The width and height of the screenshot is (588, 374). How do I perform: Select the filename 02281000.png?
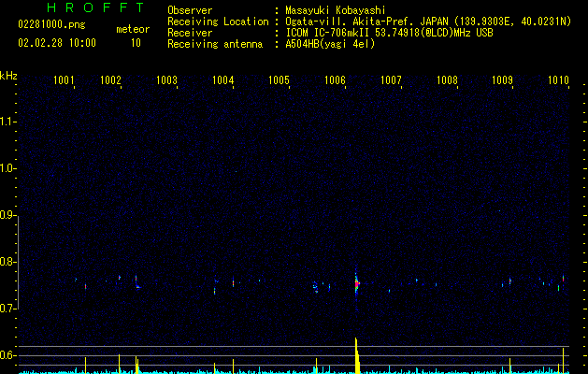click(x=51, y=24)
